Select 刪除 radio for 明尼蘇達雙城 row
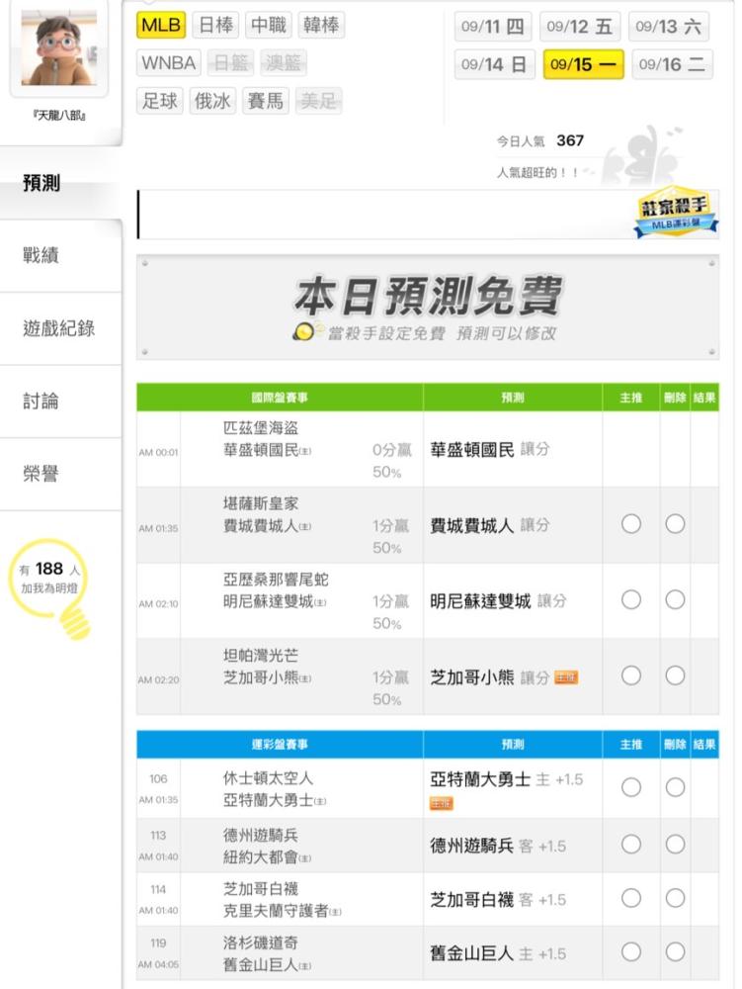Screen dimensions: 742x989 tap(675, 600)
